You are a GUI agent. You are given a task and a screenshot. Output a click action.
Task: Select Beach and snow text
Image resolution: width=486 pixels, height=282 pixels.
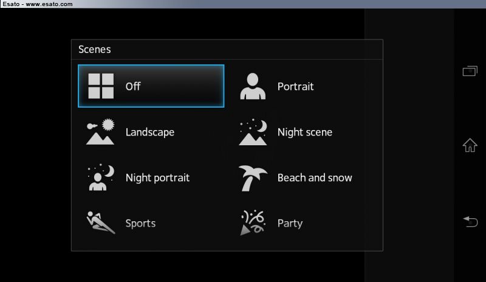[315, 177]
